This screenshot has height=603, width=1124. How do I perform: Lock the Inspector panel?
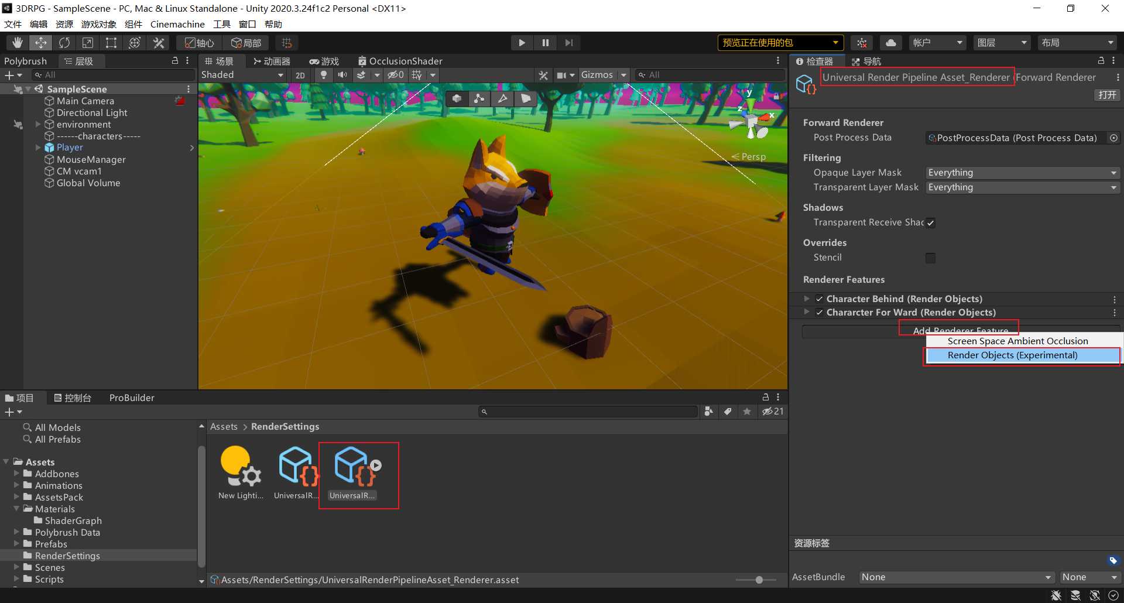click(x=1101, y=61)
